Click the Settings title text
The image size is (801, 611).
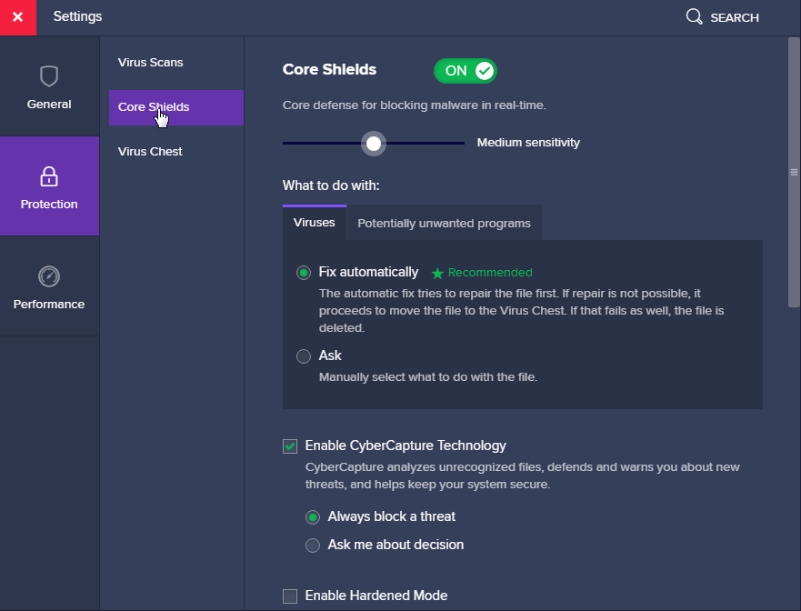77,16
